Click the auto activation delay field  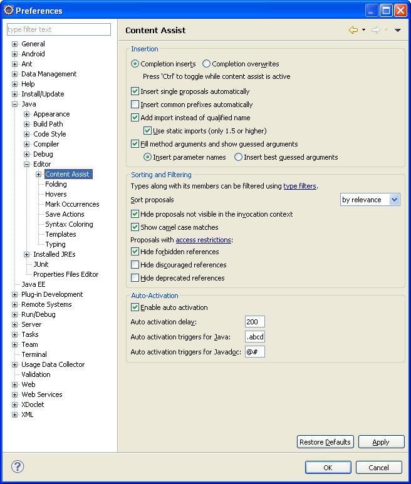[255, 322]
